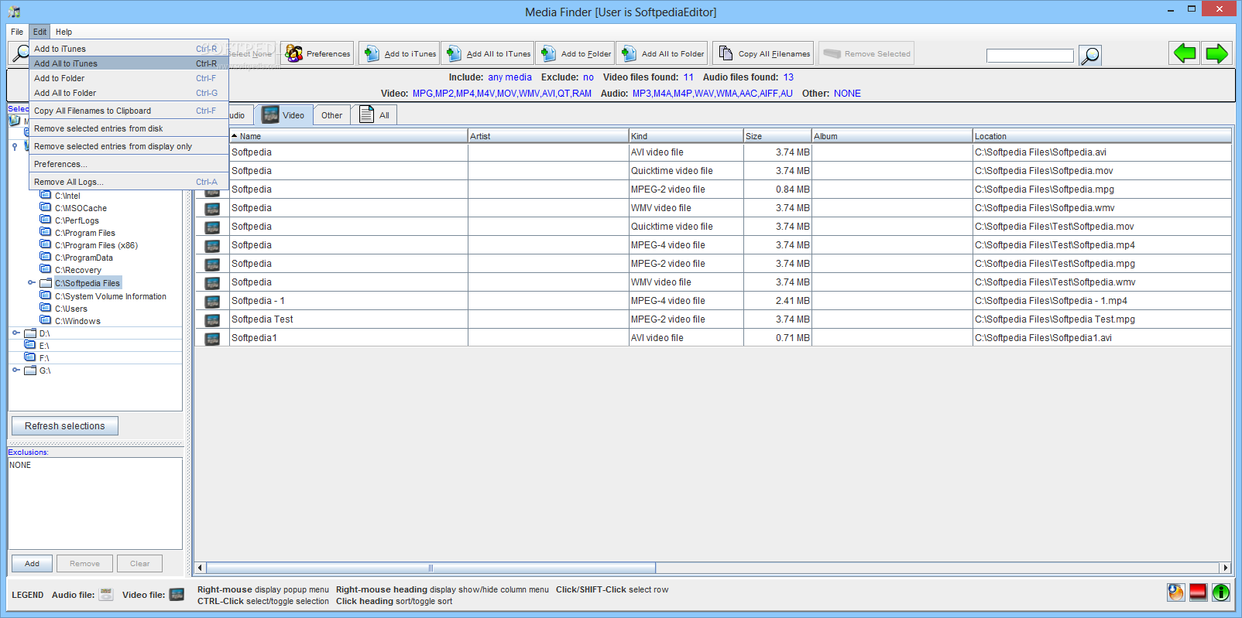The width and height of the screenshot is (1242, 618).
Task: Choose Remove selected entries from display only
Action: pos(129,146)
